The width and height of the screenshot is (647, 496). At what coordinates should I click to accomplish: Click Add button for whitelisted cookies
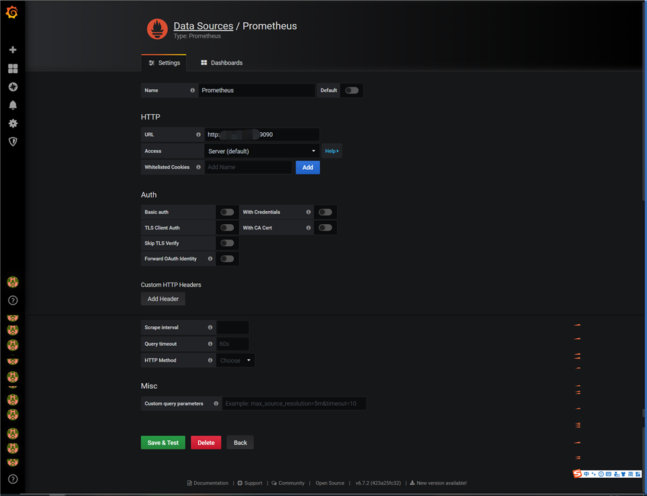(308, 167)
